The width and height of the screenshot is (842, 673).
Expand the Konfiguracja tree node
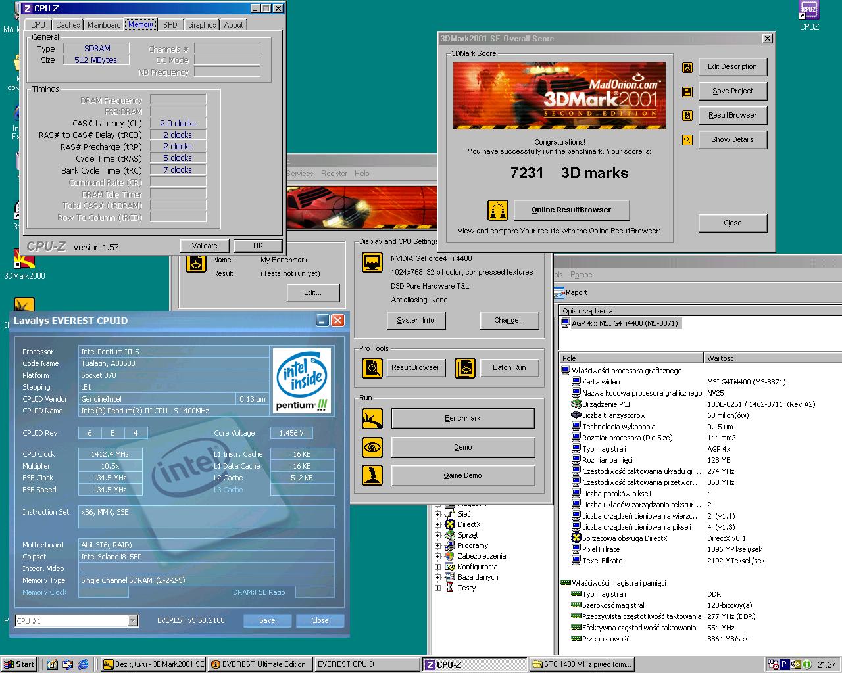(437, 567)
